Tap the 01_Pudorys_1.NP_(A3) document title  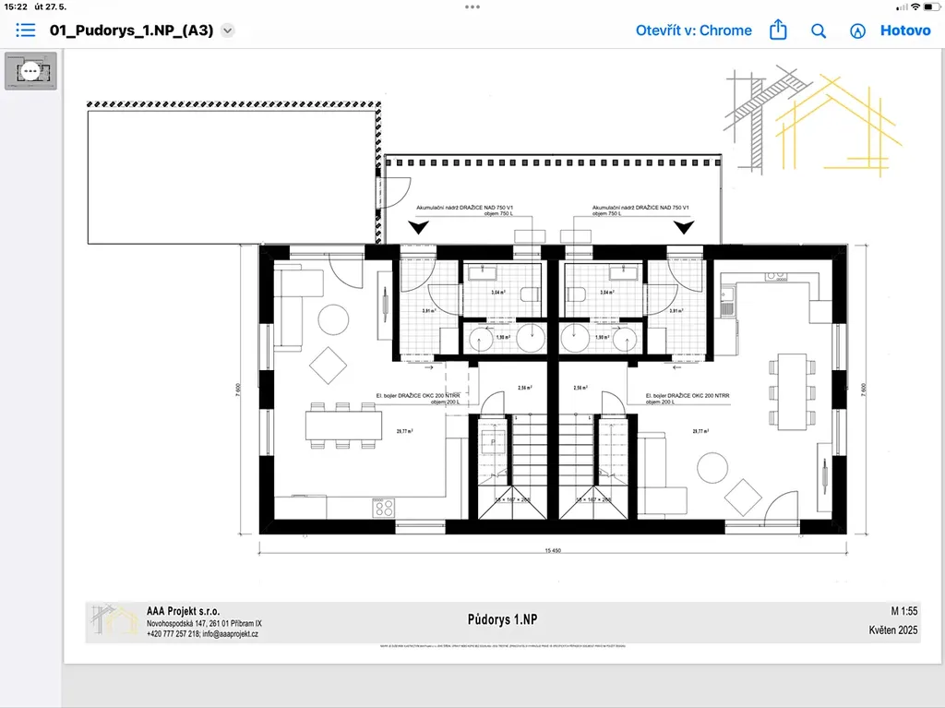130,30
